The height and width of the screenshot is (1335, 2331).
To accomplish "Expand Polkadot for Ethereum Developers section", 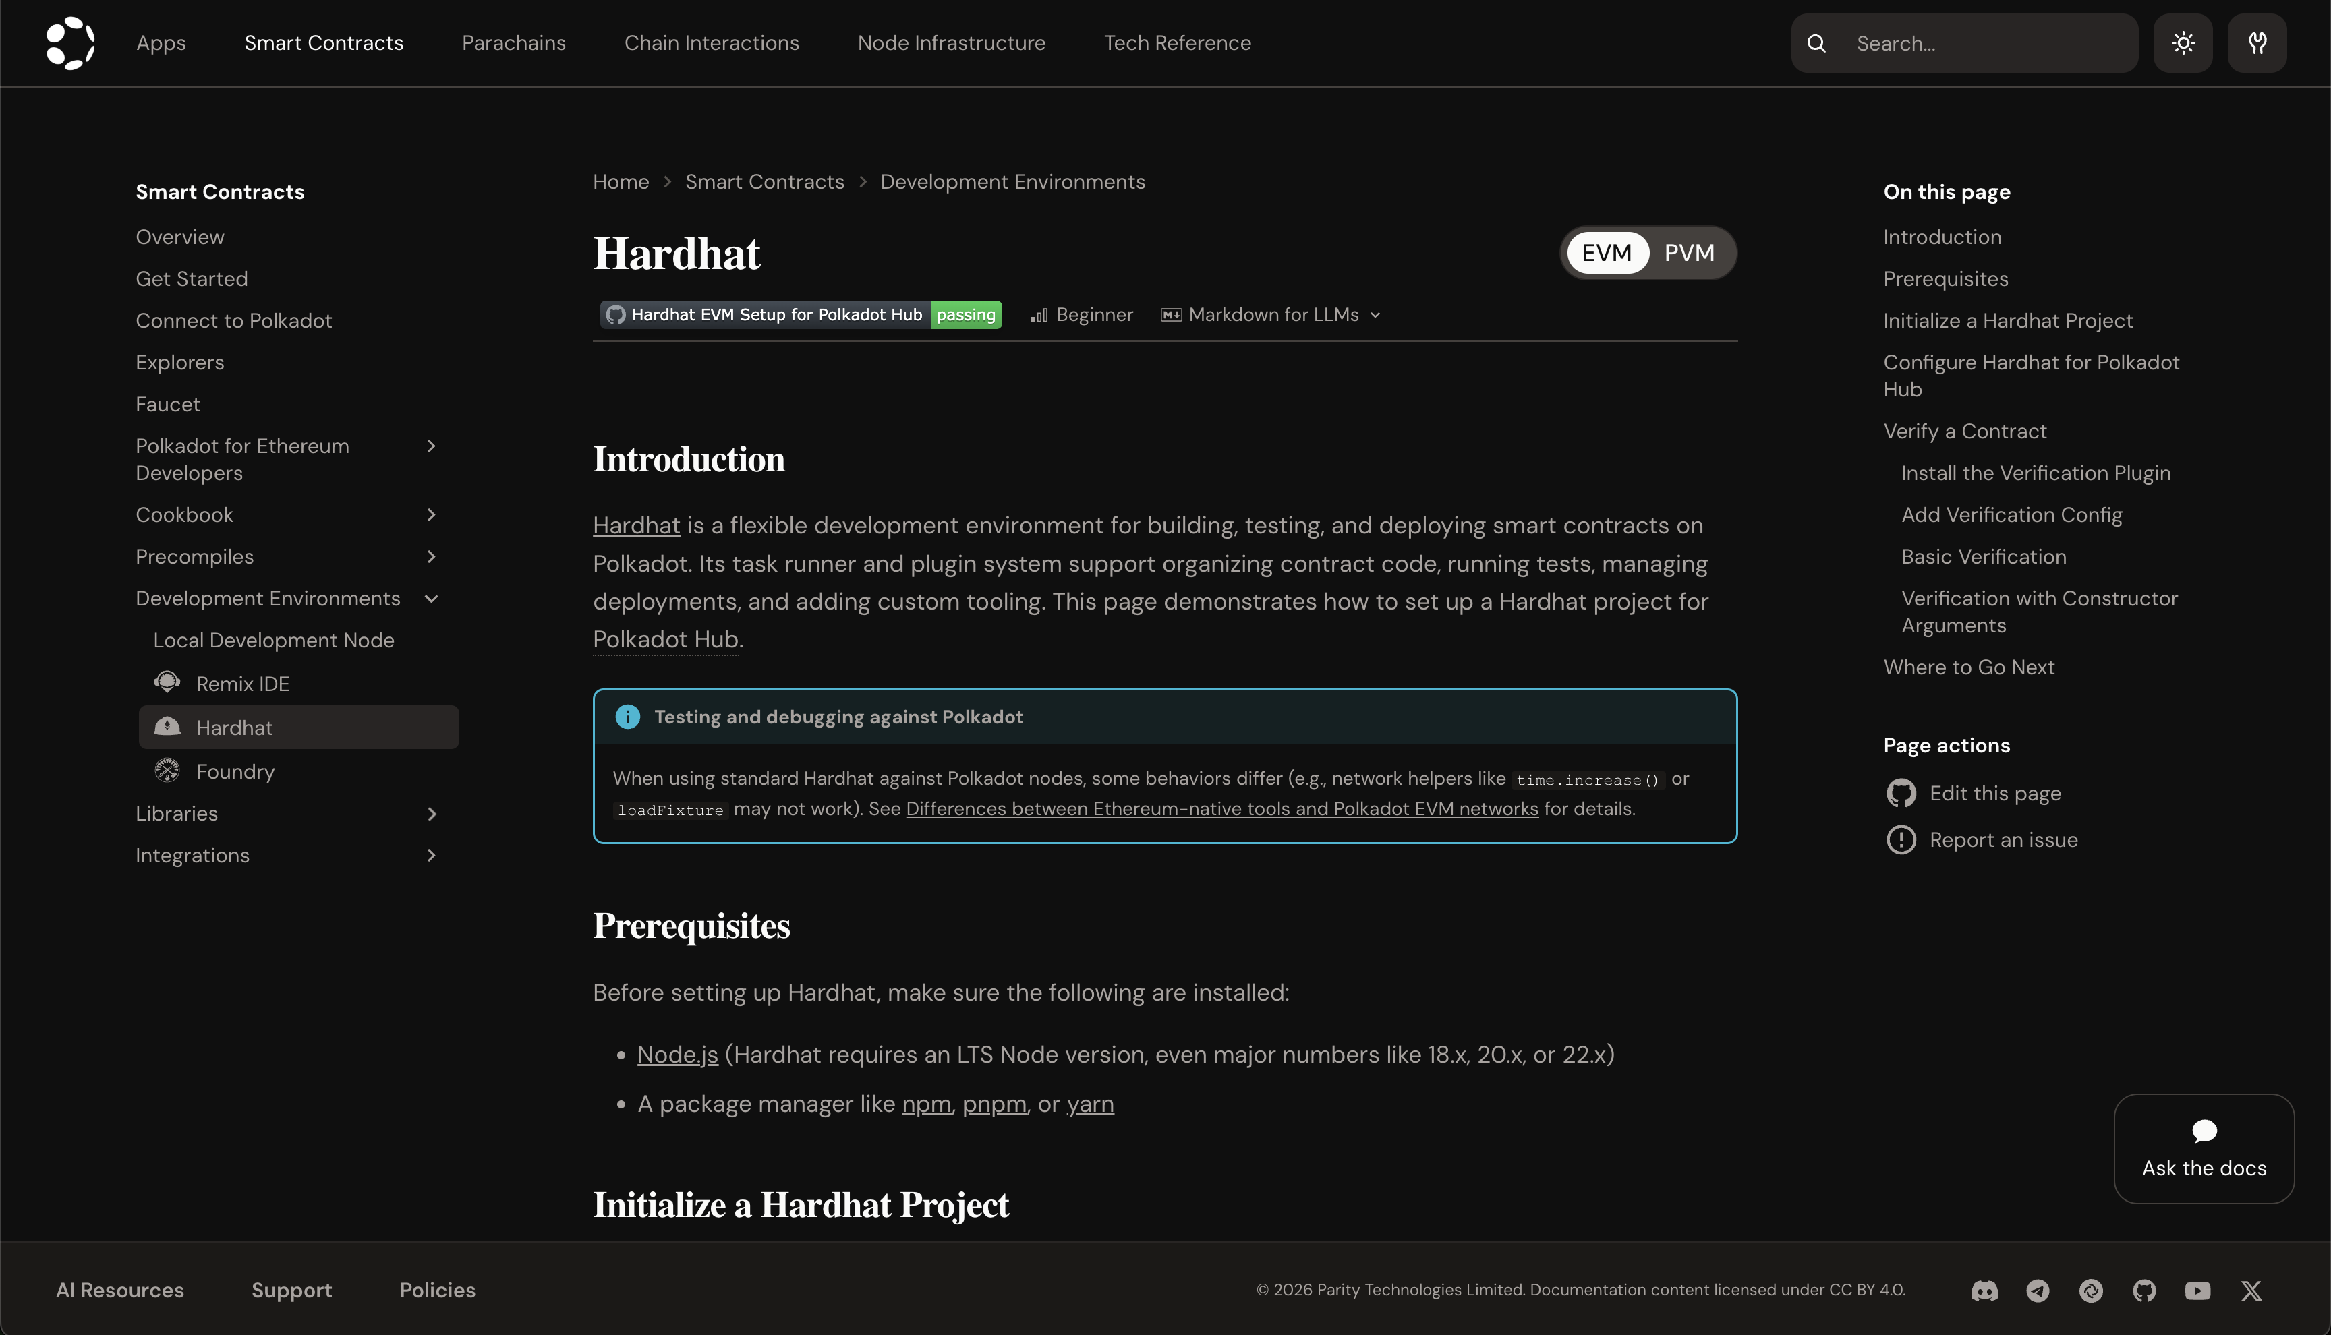I will pyautogui.click(x=431, y=446).
